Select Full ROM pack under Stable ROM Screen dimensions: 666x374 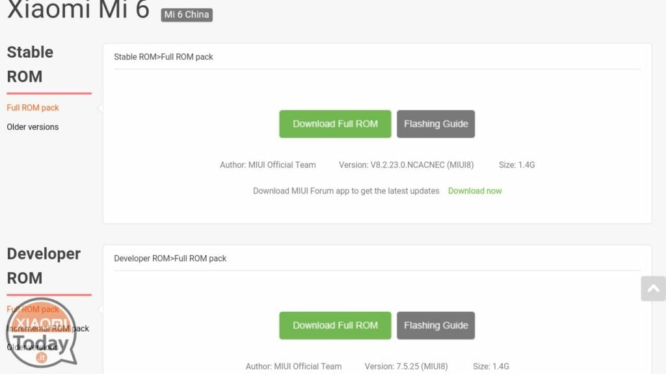(33, 108)
